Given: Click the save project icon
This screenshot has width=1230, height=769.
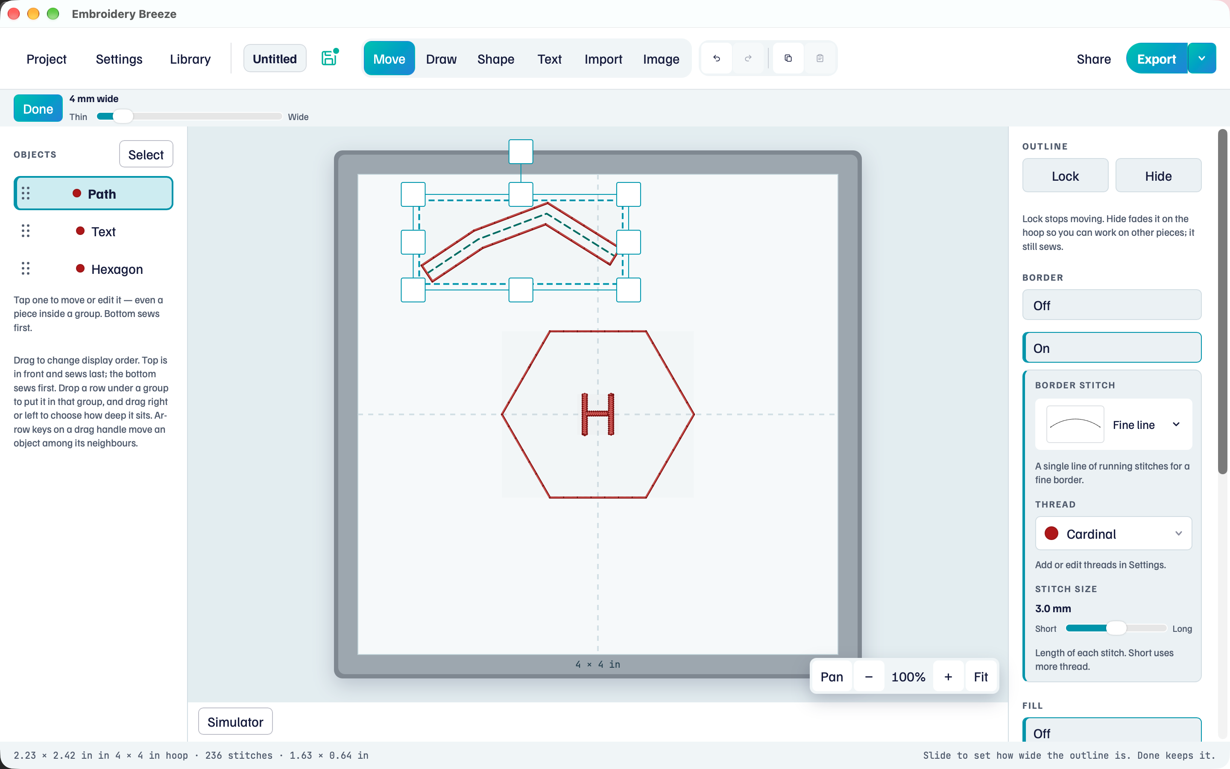Looking at the screenshot, I should coord(329,58).
